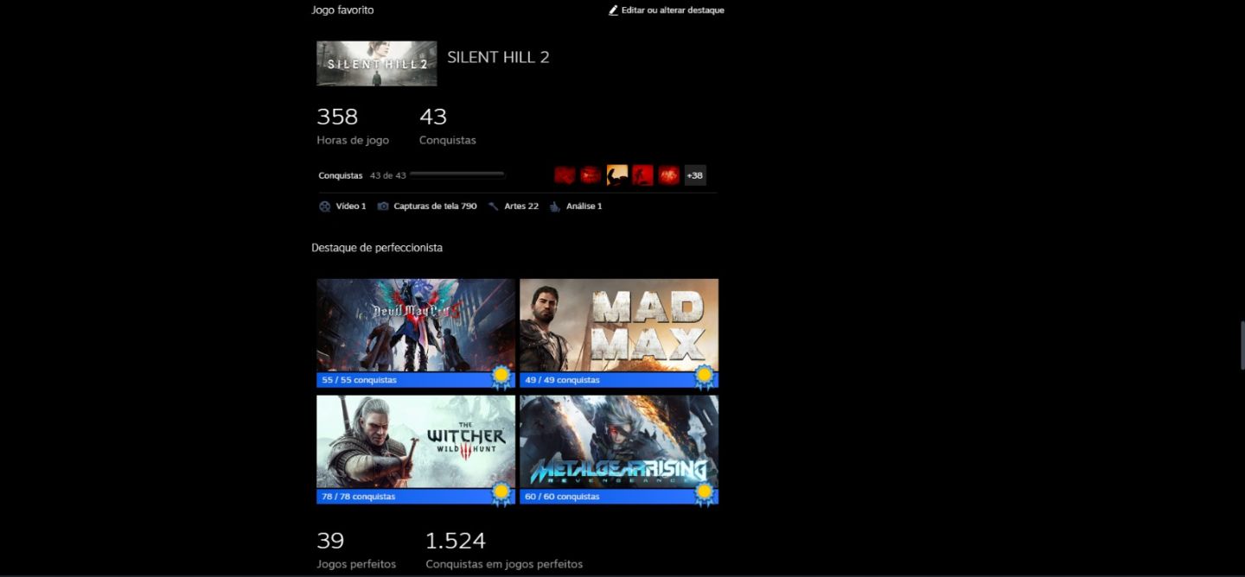Click the camera icon for Capturas de tela
This screenshot has height=577, width=1245.
383,206
